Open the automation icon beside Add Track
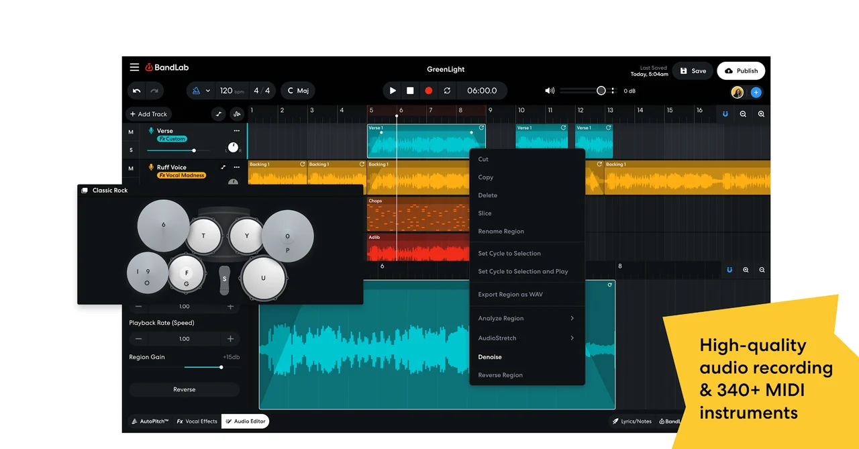The width and height of the screenshot is (859, 449). [219, 114]
